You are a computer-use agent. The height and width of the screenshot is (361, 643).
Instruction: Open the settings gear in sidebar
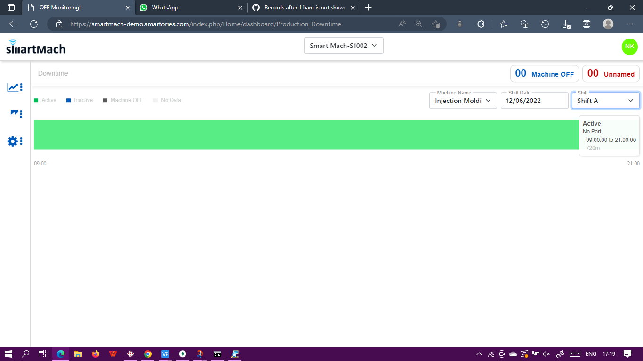[12, 141]
